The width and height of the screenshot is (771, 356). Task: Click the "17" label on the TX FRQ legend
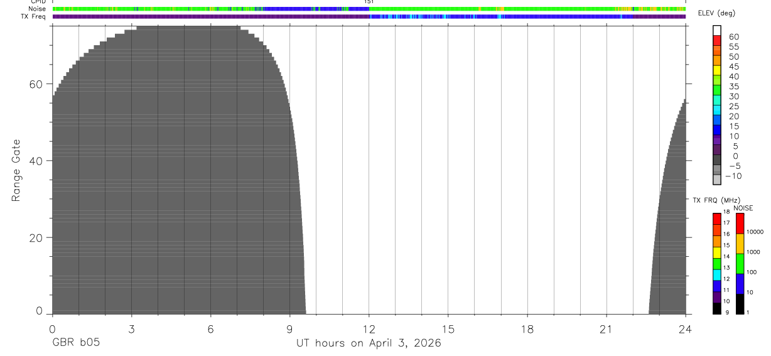click(726, 223)
